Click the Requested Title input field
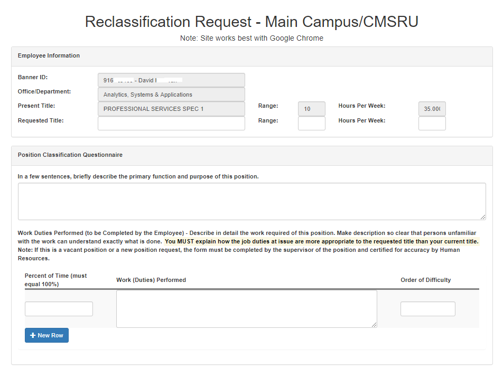Screen dimensions: 503x368 point(171,124)
